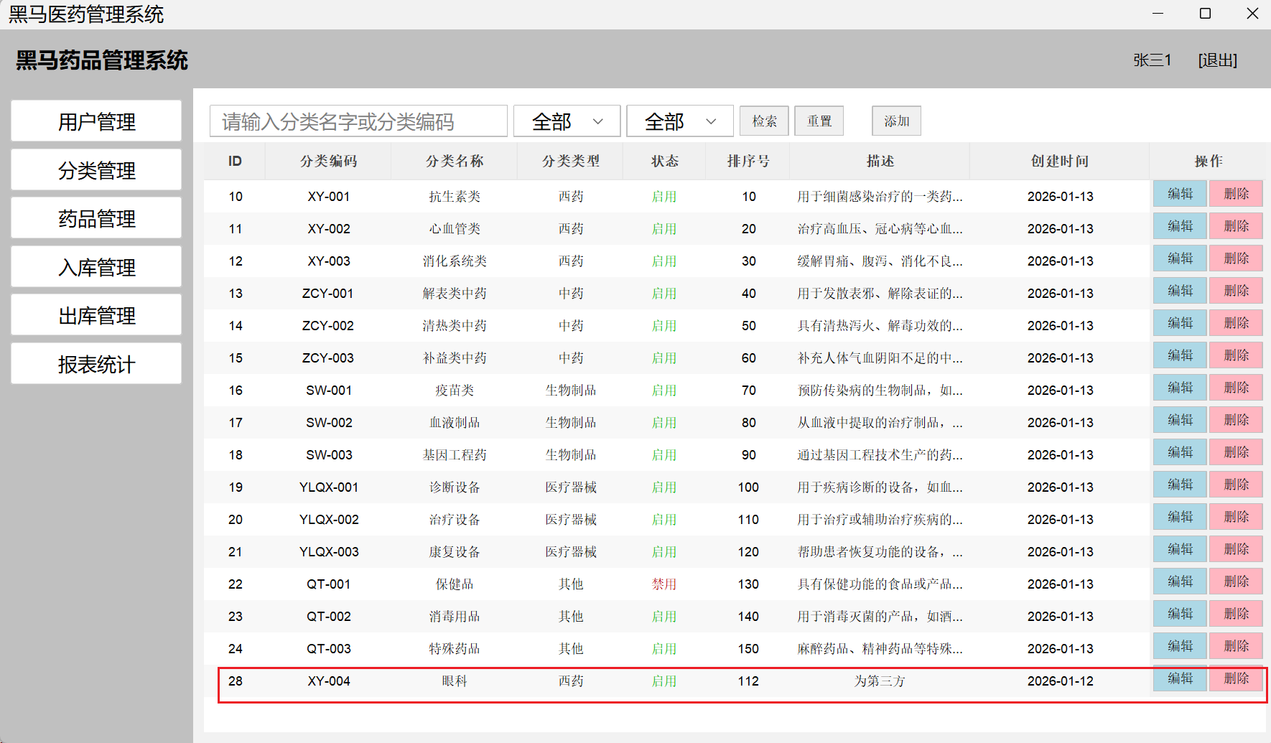Expand the first 全部 dropdown
Viewport: 1271px width, 743px height.
coord(567,121)
